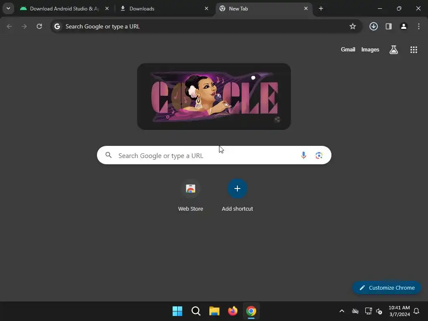This screenshot has height=321, width=428.
Task: Open the notifications bell
Action: [417, 311]
